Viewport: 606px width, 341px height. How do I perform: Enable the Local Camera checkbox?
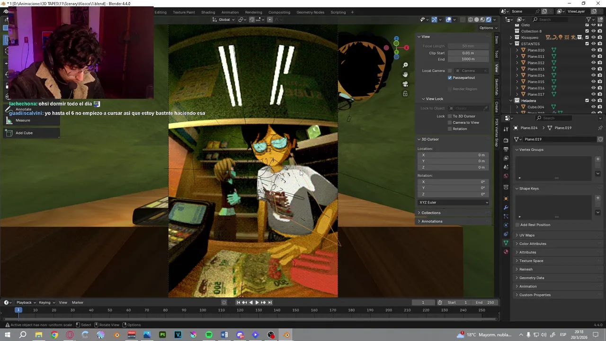[450, 71]
